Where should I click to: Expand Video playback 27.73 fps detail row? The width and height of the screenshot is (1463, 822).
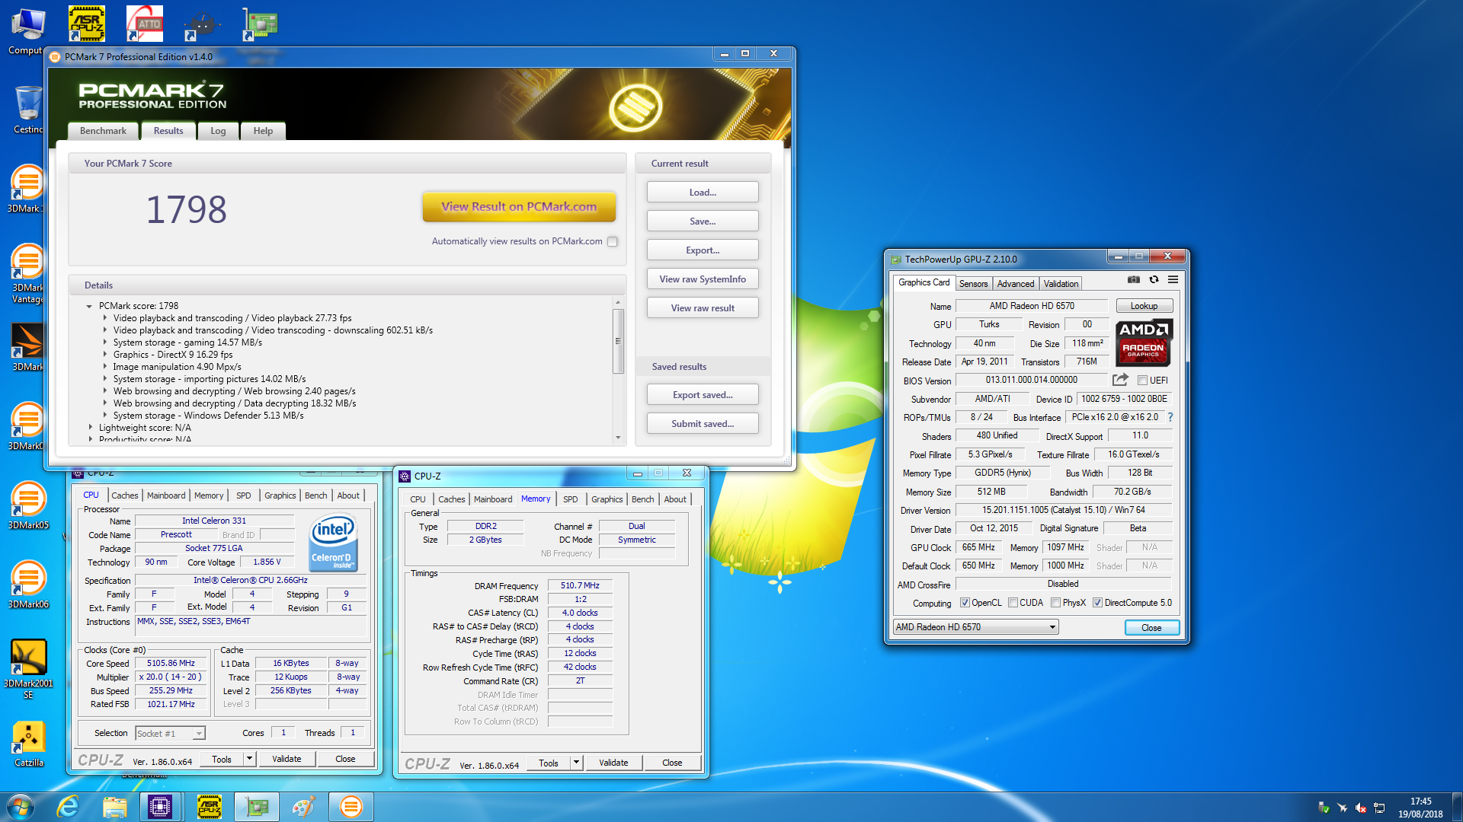[105, 318]
